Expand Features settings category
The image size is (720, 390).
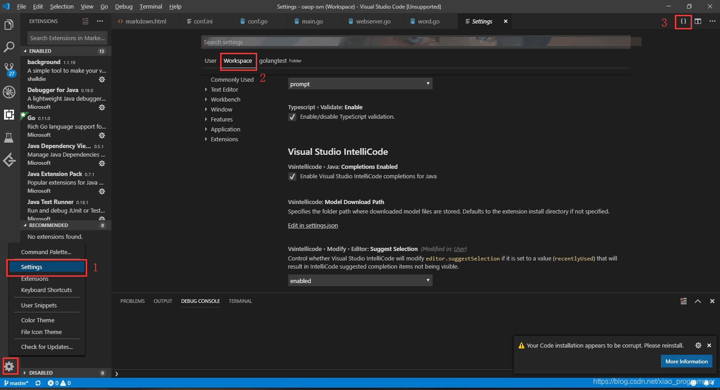(x=222, y=119)
